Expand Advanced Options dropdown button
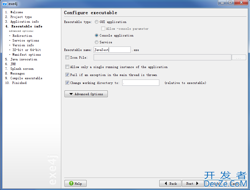The height and width of the screenshot is (190, 250). click(86, 94)
